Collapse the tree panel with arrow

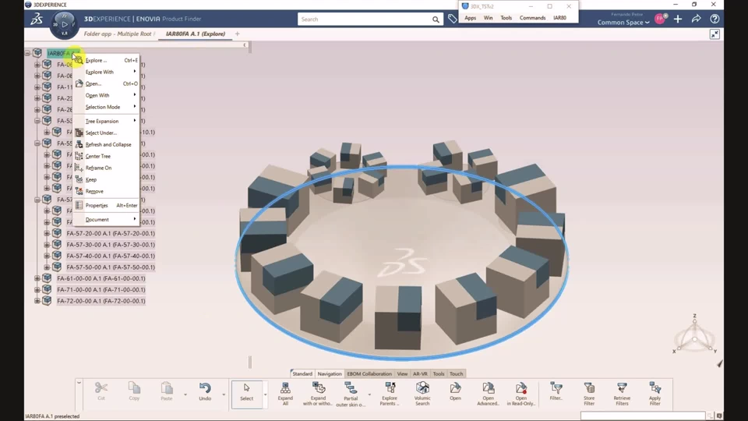click(x=245, y=45)
